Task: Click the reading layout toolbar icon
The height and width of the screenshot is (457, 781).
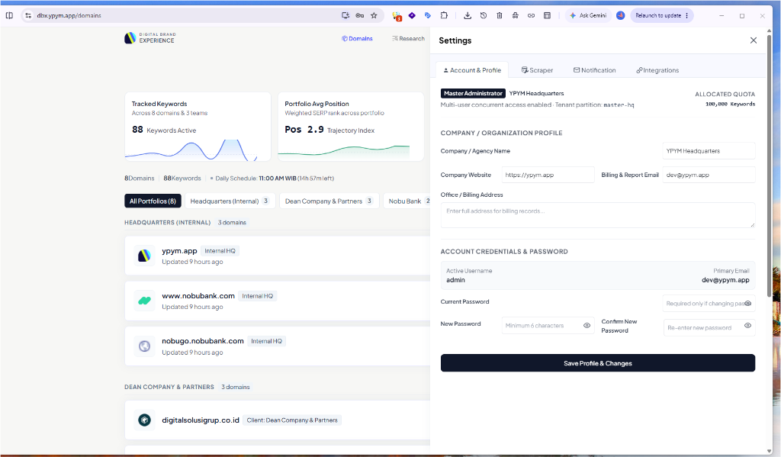Action: click(x=547, y=15)
